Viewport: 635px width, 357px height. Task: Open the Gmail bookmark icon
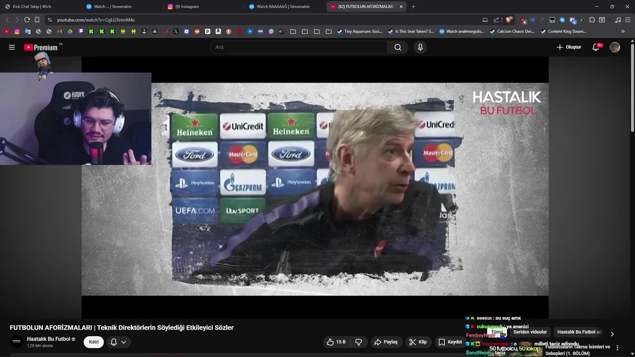click(60, 31)
